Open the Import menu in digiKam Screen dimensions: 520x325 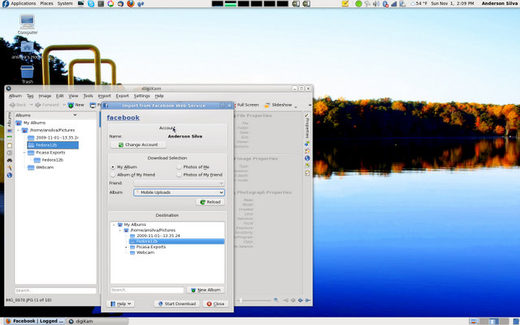pyautogui.click(x=104, y=96)
